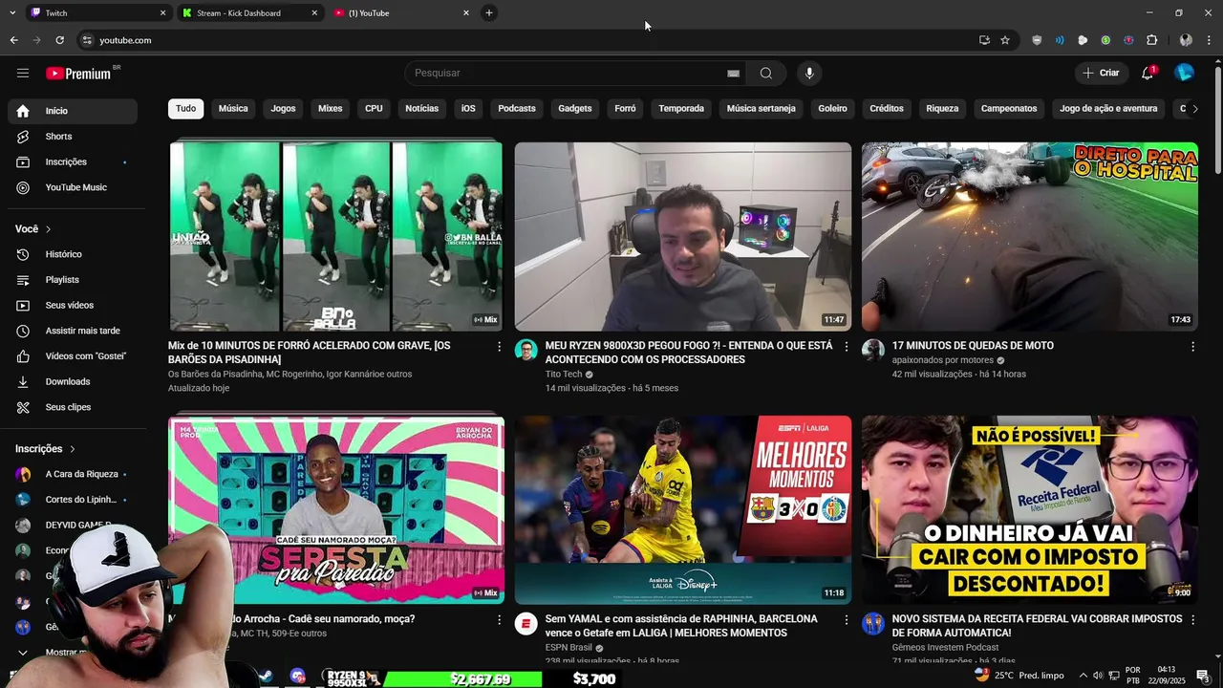Open Inscrições in the sidebar

coord(73,161)
